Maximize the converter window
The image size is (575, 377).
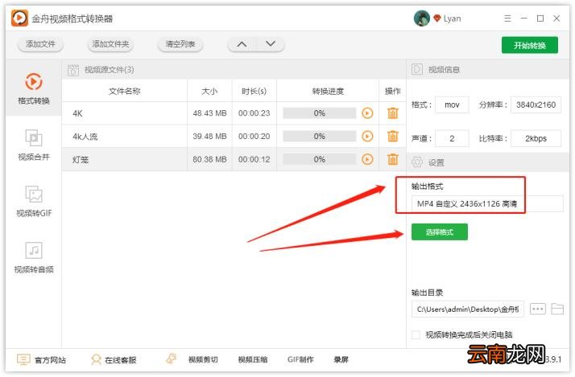pyautogui.click(x=540, y=18)
